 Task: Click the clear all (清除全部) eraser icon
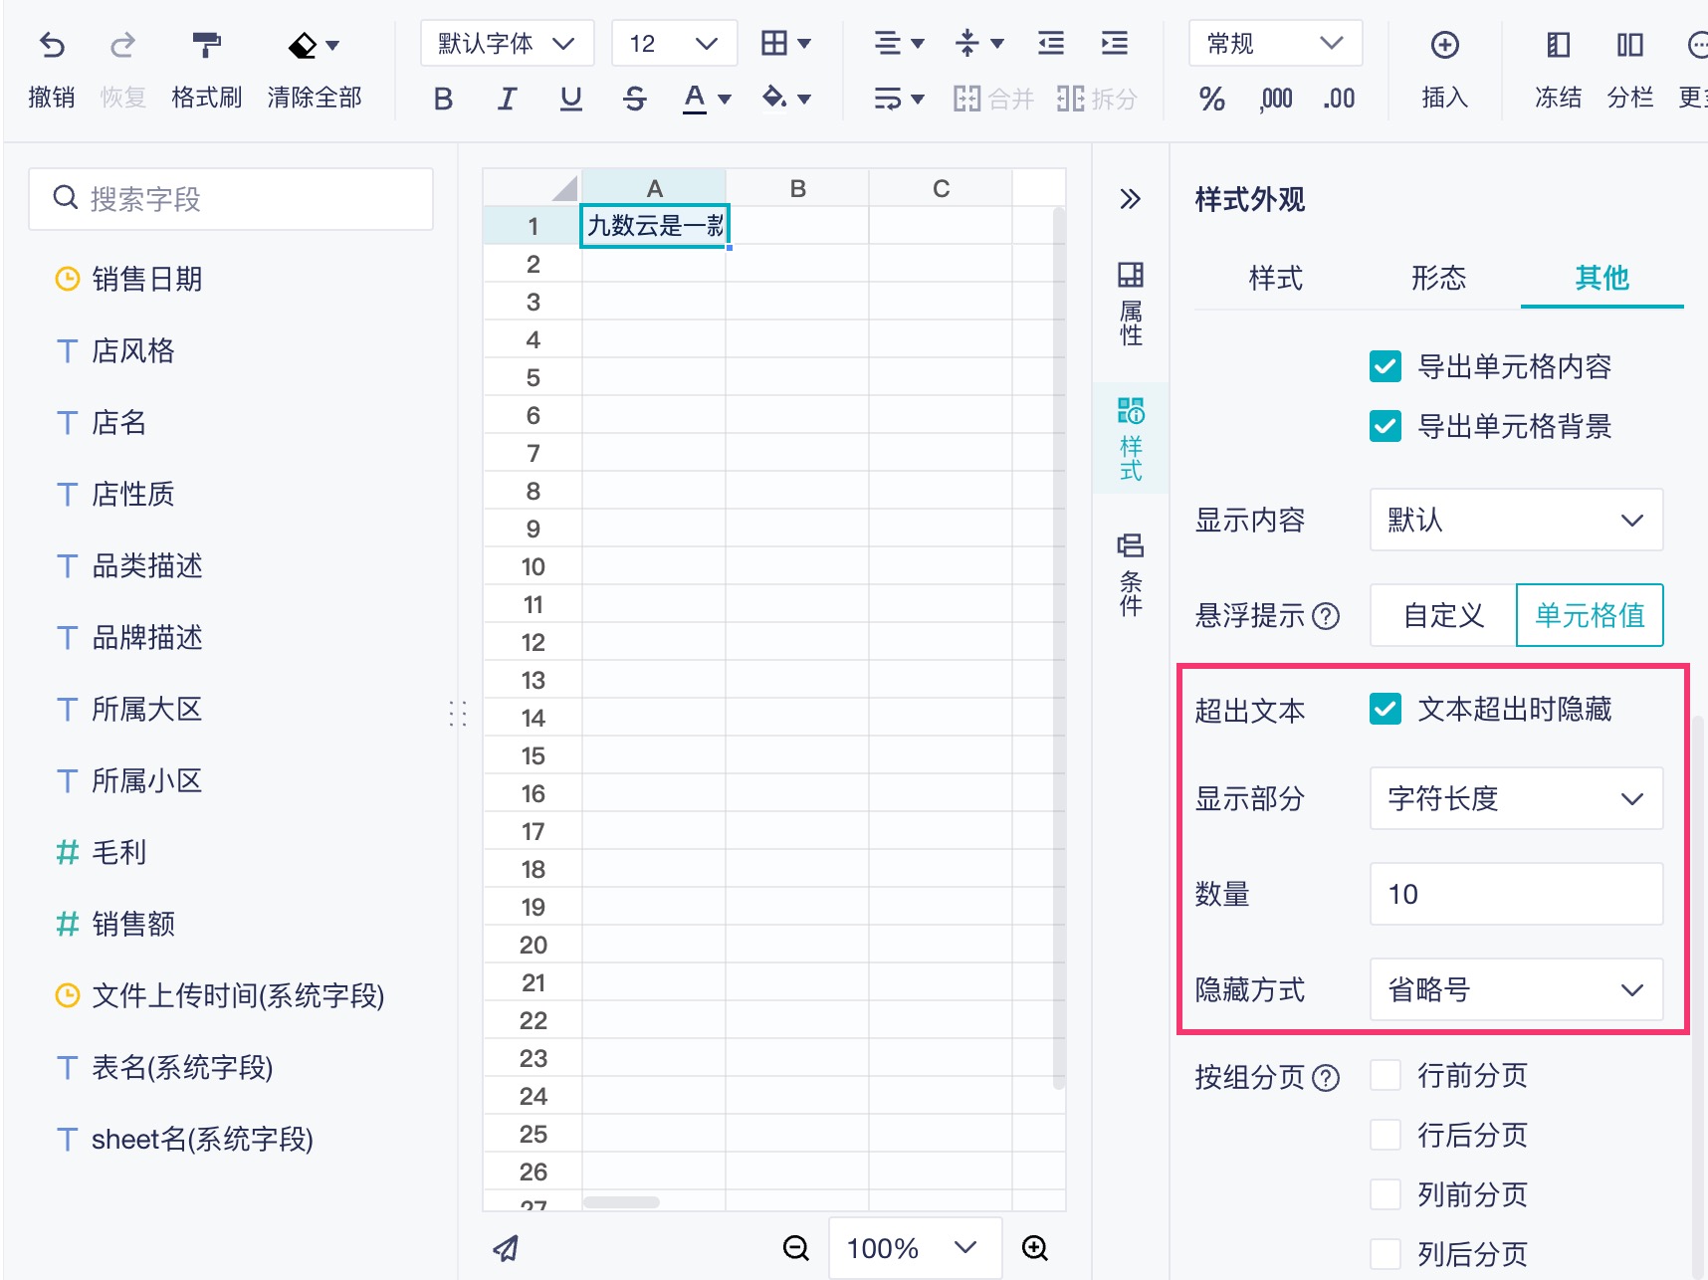(x=303, y=45)
